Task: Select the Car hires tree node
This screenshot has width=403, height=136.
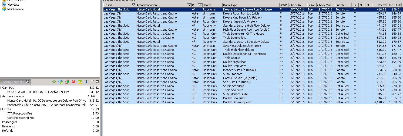Action: 50,88
